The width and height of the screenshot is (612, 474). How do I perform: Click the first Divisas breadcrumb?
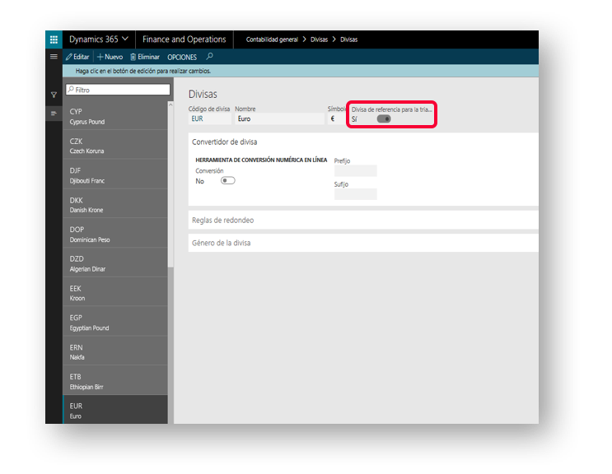[x=319, y=39]
